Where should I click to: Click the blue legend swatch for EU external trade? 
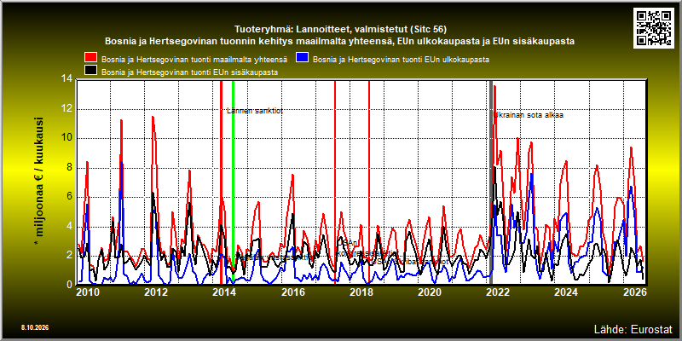(x=302, y=58)
